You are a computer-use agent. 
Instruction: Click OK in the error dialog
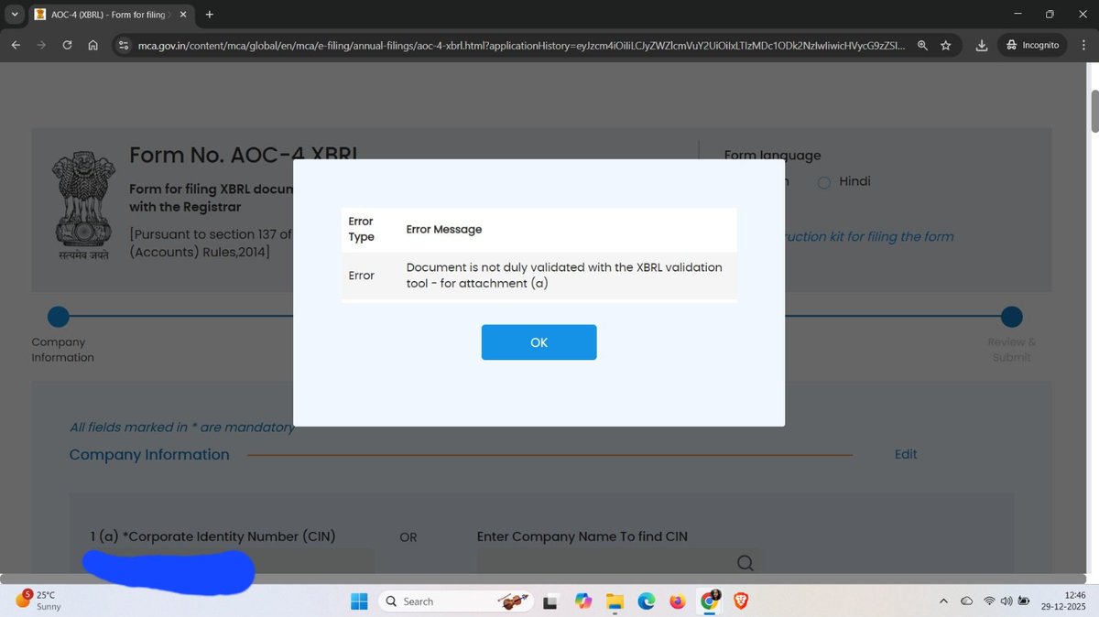pyautogui.click(x=539, y=342)
